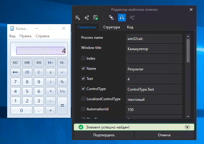Click the magic wand icon in editor toolbar
Image resolution: width=204 pixels, height=144 pixels.
coord(78,18)
